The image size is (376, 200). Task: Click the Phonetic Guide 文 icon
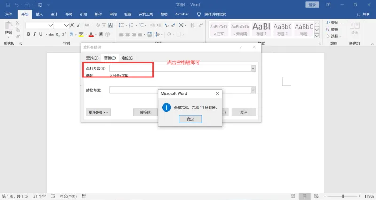click(x=104, y=25)
